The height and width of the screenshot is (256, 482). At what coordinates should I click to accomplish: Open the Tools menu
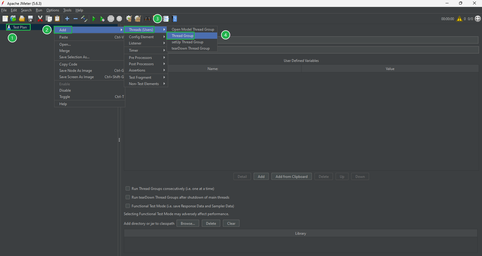point(67,10)
